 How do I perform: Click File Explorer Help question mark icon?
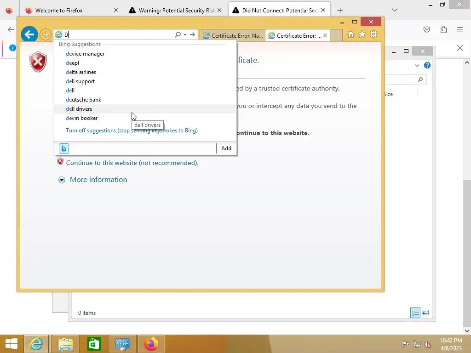coord(427,65)
